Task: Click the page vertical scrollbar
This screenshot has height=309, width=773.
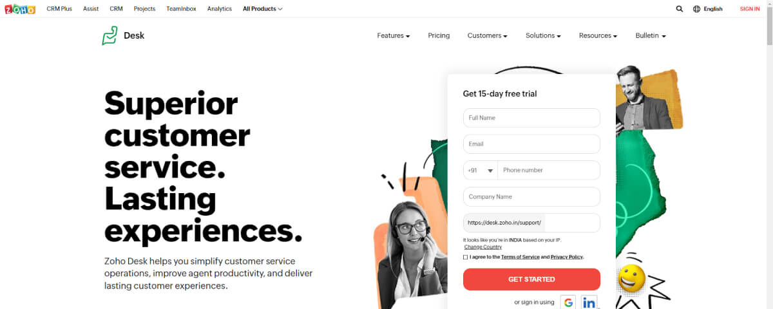Action: (x=768, y=154)
